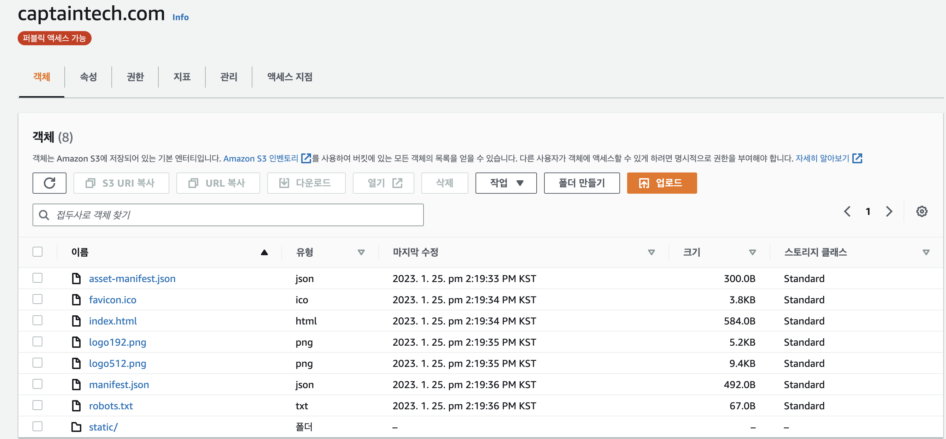Switch to the 관리 tab

coord(228,77)
